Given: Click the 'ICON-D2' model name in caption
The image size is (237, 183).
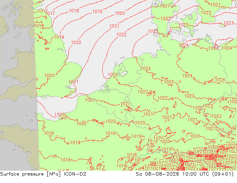Looking at the screenshot, I should [75, 174].
